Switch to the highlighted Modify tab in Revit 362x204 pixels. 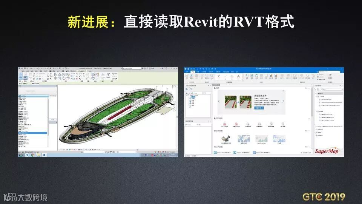(82, 71)
